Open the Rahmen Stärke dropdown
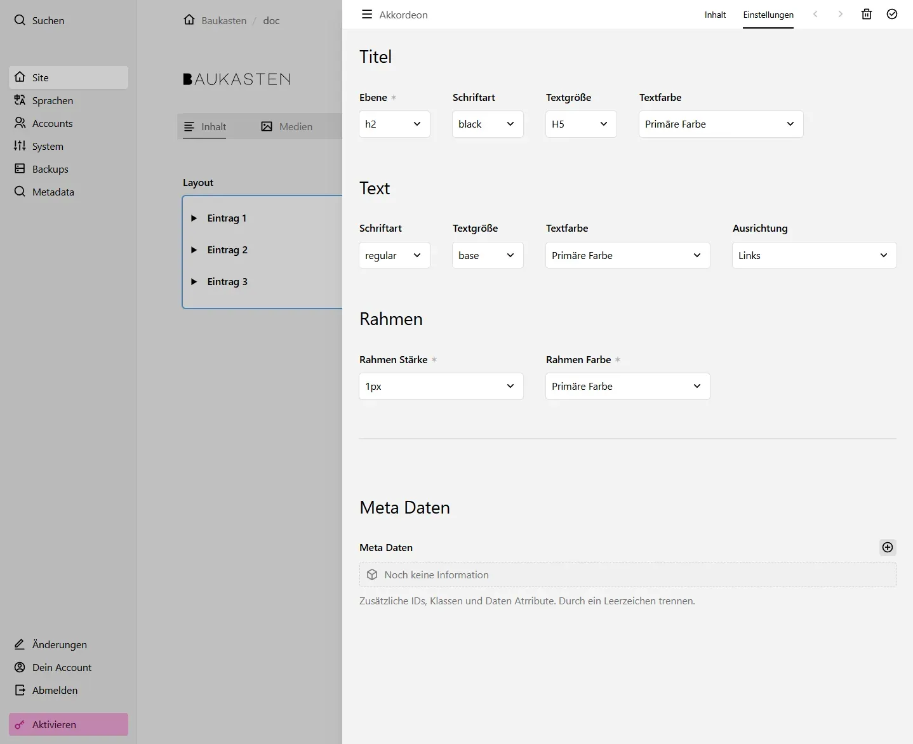Screen dimensions: 913x744 (441, 387)
